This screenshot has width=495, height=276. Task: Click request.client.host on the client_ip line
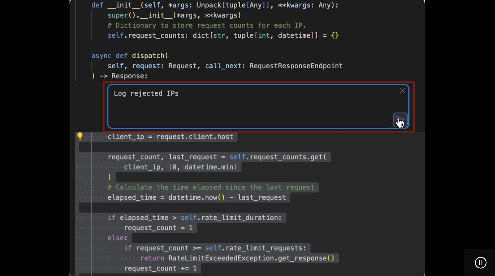(x=195, y=137)
